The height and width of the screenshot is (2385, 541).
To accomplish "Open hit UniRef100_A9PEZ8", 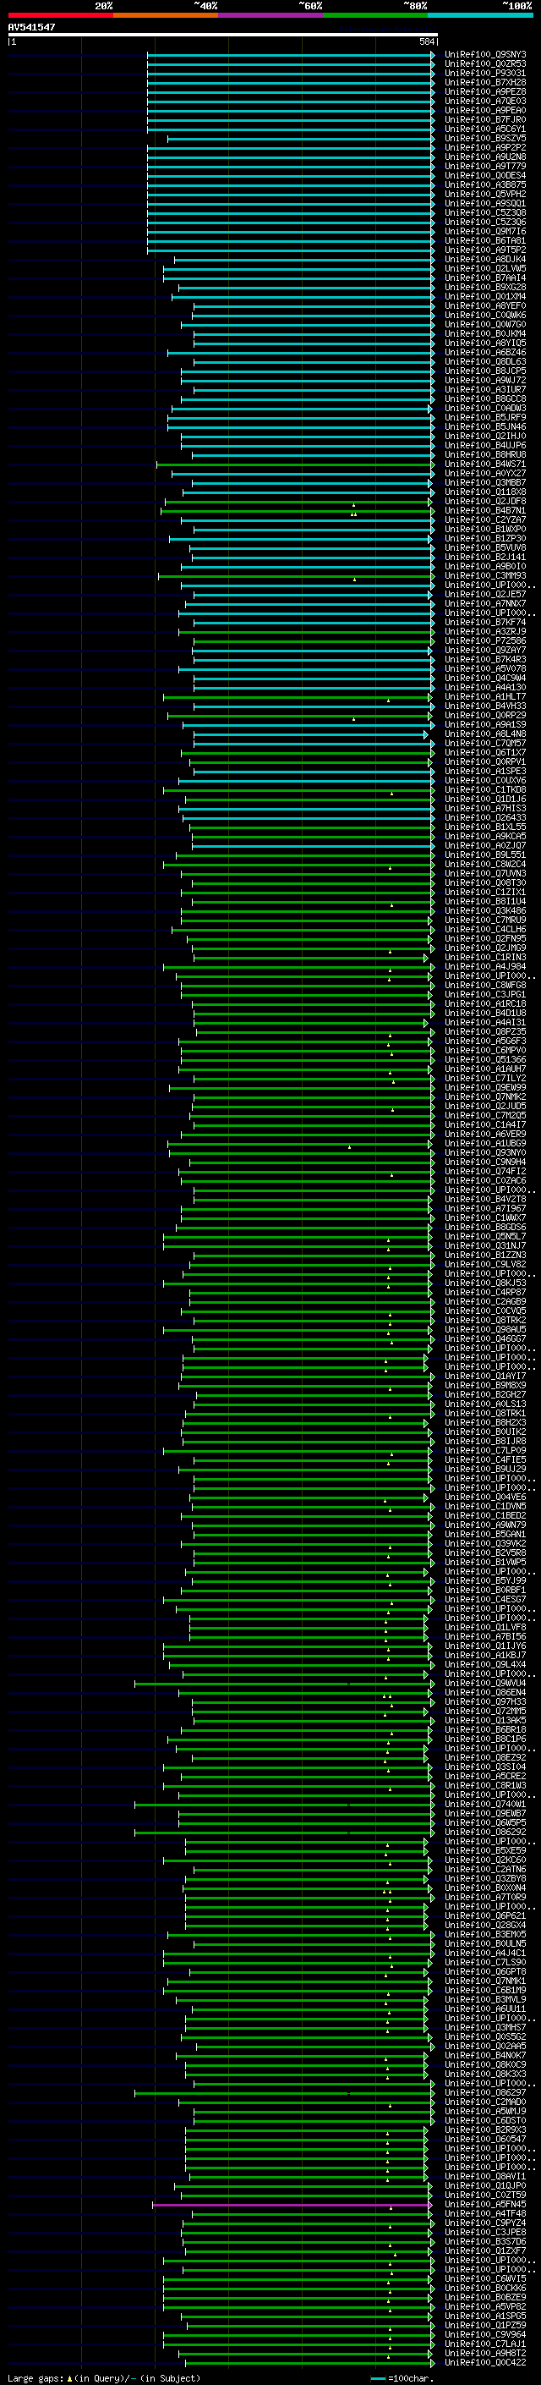I will click(x=485, y=91).
